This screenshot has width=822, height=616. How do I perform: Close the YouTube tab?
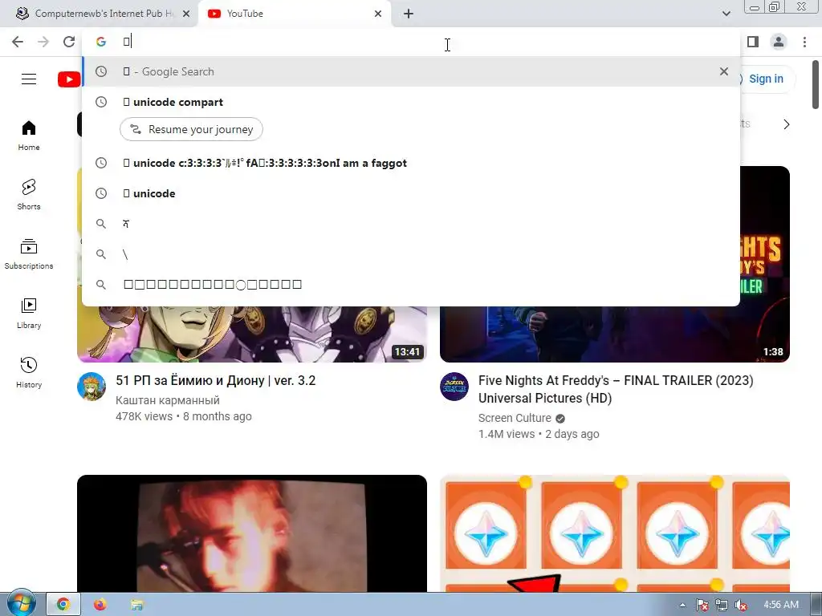378,14
